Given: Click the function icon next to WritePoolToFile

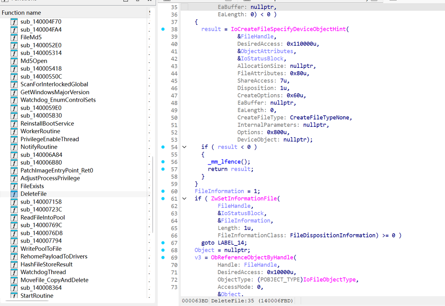Looking at the screenshot, I should point(14,249).
